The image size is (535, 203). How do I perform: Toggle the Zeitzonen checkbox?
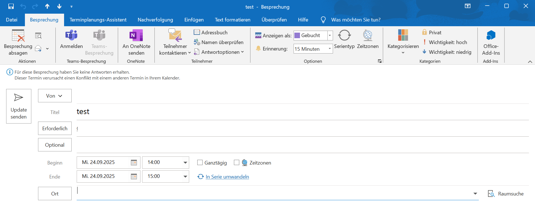236,163
